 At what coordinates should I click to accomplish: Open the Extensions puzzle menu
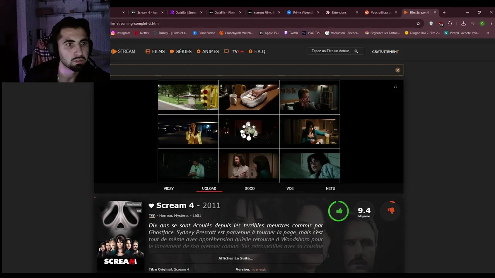click(450, 24)
